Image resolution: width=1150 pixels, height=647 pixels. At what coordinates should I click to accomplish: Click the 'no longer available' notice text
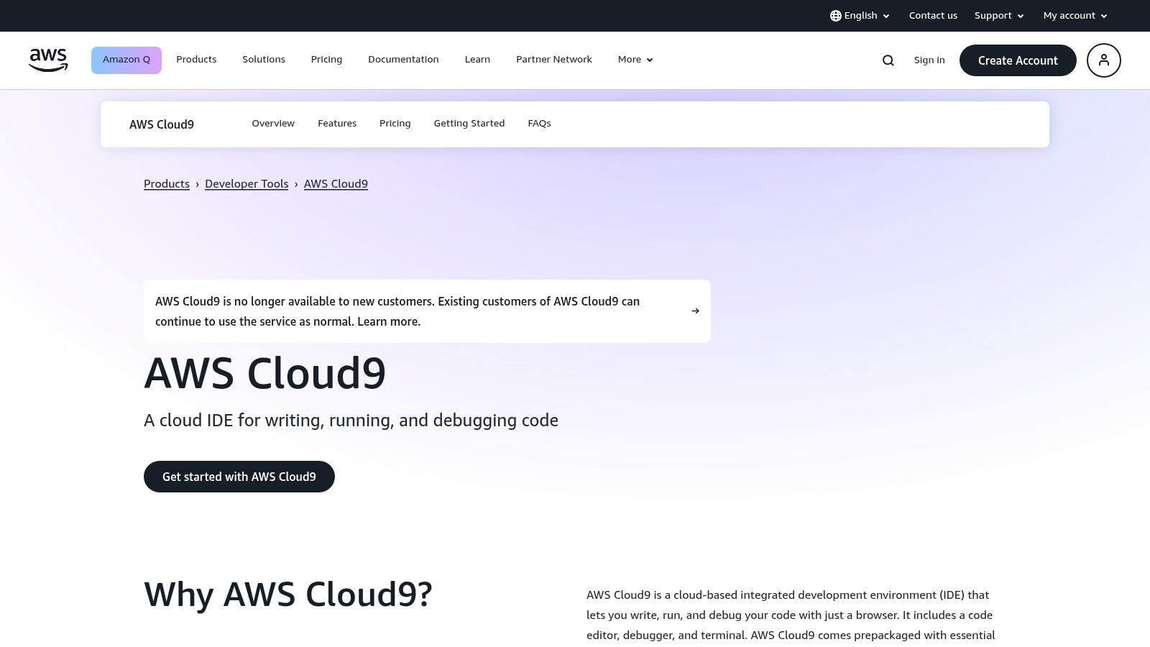pos(397,311)
